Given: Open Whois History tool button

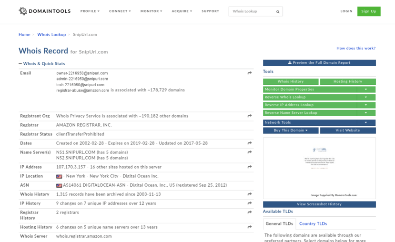Looking at the screenshot, I should click(291, 81).
